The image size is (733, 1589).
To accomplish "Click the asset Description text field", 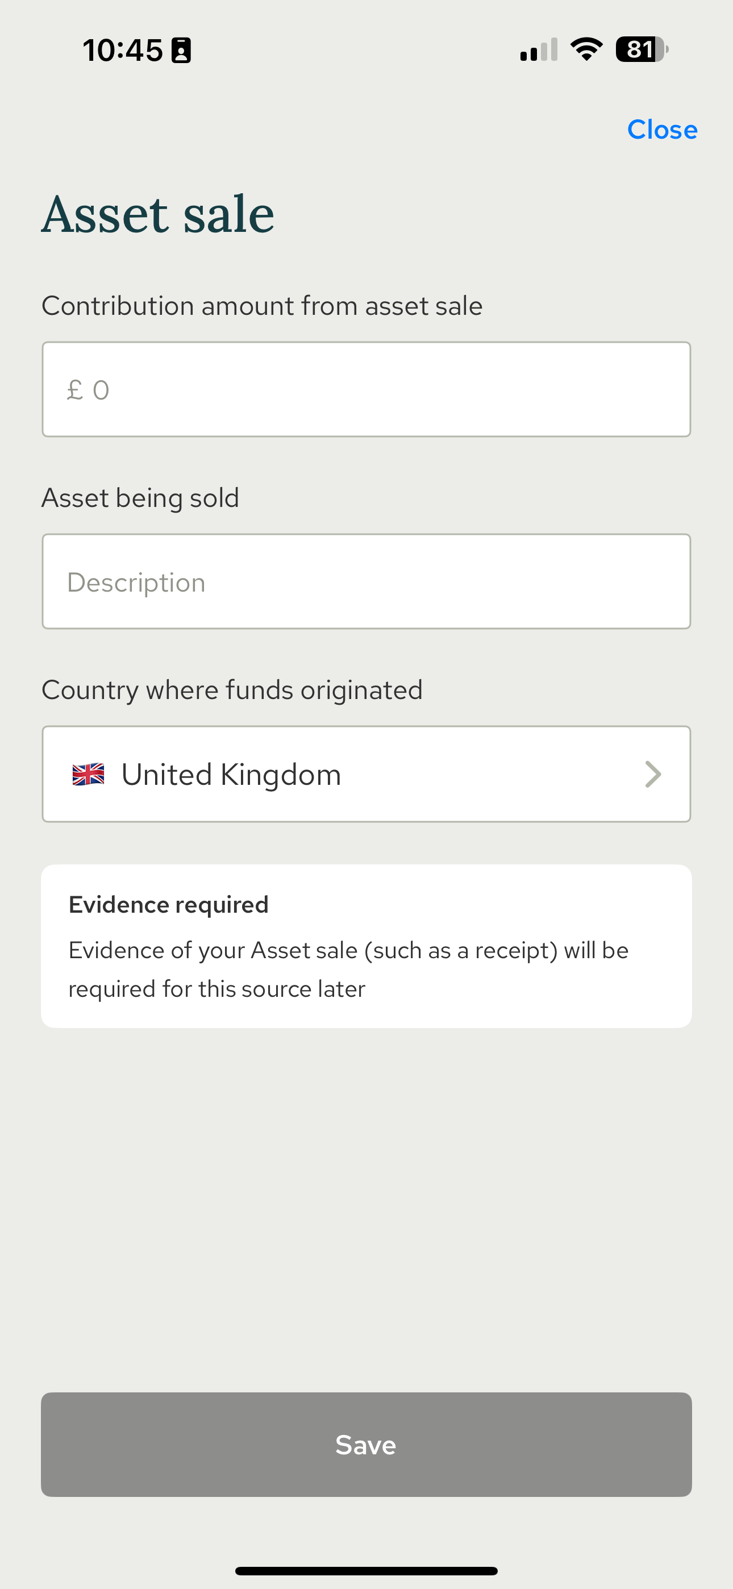I will pyautogui.click(x=366, y=582).
